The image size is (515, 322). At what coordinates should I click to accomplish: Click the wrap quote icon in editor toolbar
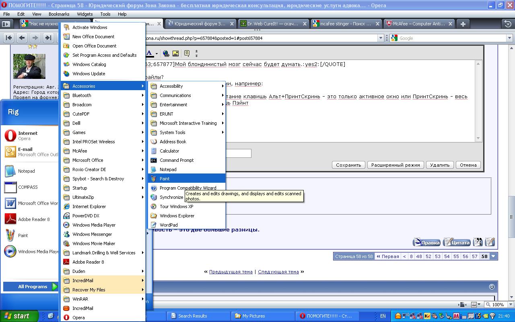(187, 53)
